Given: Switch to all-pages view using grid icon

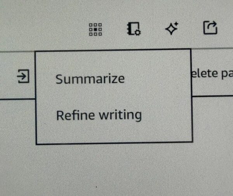Looking at the screenshot, I should click(96, 29).
